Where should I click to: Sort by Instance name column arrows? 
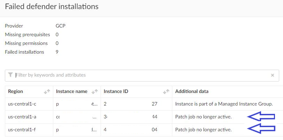[95, 92]
